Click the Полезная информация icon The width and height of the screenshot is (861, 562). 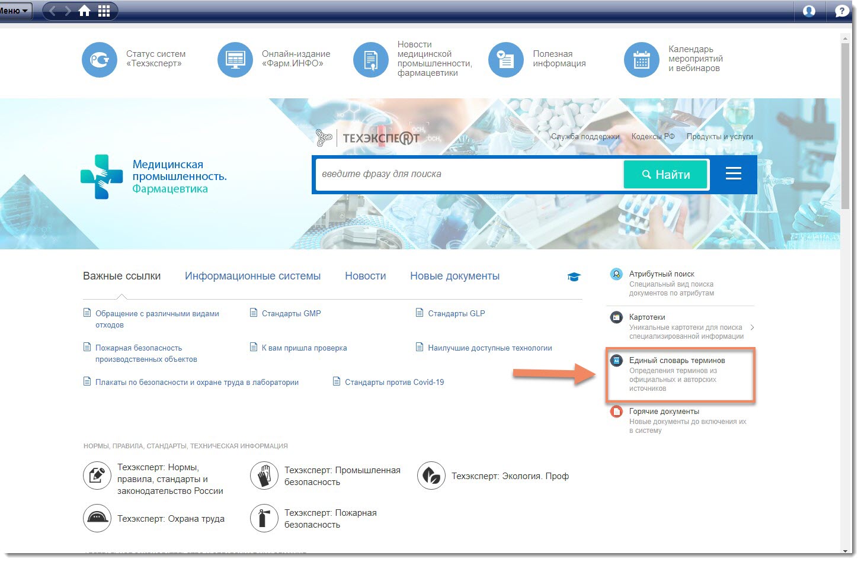point(506,60)
